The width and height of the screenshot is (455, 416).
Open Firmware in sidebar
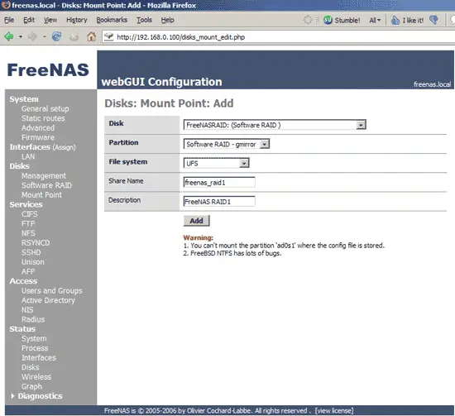(x=38, y=137)
